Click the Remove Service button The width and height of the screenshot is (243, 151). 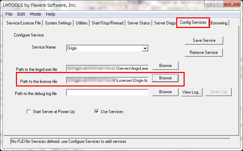[x=204, y=52]
